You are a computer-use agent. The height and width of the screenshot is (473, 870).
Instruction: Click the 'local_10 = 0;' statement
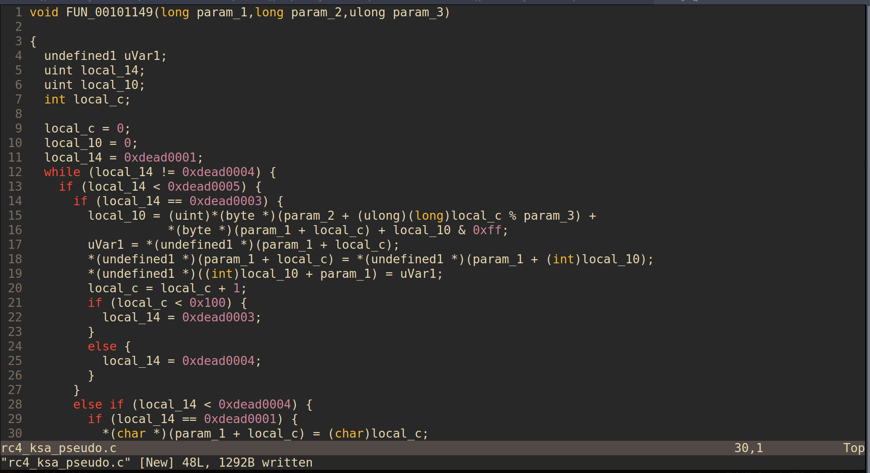click(91, 143)
